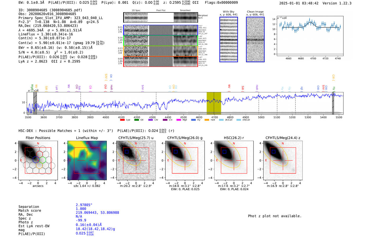Open the Fiber Positions image
This screenshot has height=252, width=370.
click(x=38, y=160)
